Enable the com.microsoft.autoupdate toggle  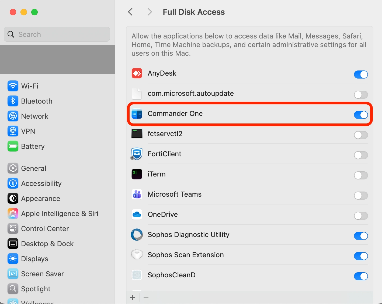click(361, 95)
